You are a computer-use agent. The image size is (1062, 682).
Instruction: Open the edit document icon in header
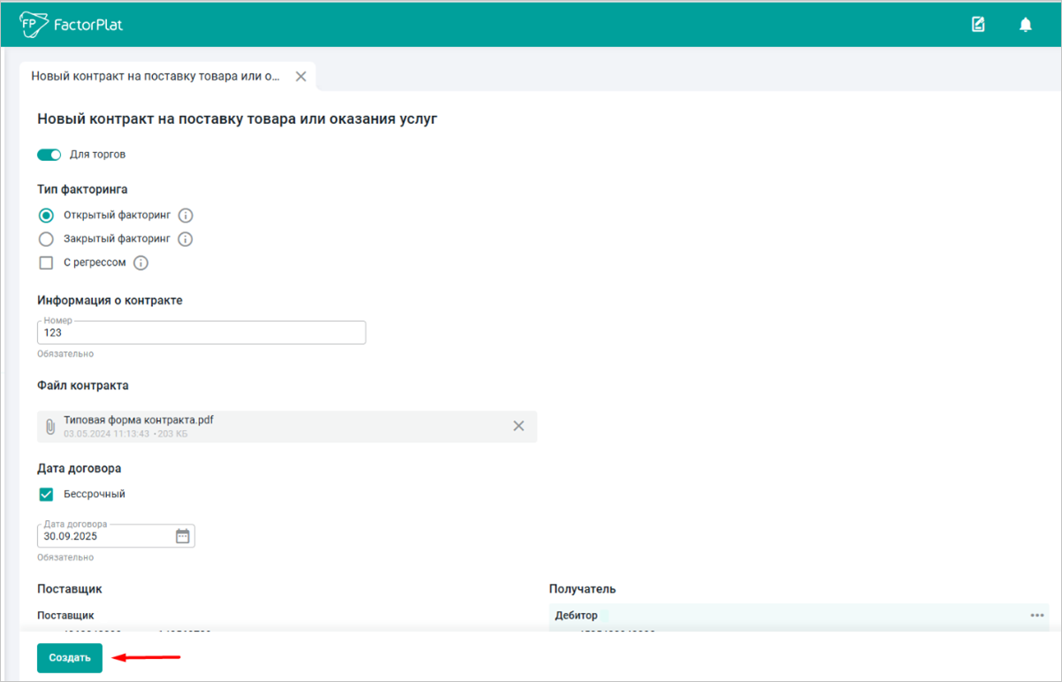coord(978,25)
